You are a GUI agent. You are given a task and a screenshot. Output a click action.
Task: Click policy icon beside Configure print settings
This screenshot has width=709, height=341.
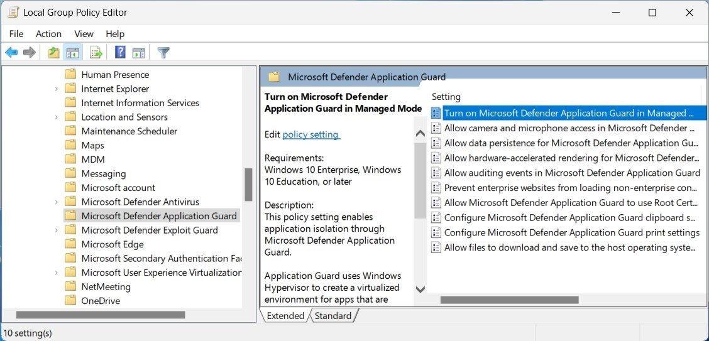tap(436, 232)
